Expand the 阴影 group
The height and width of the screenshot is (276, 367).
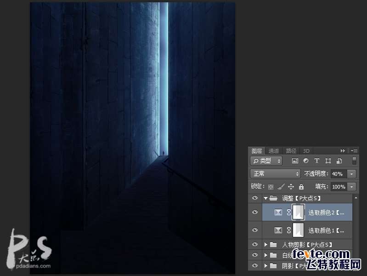[266, 265]
